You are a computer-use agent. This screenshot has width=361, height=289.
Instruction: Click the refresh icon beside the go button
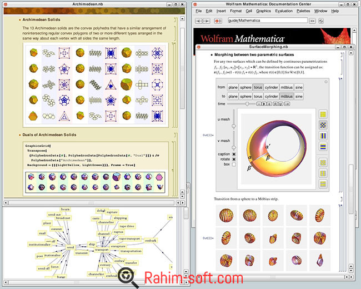[321, 21]
